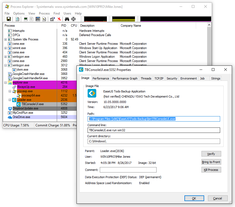Open the Find menu
235x207 pixels.
(x=57, y=13)
